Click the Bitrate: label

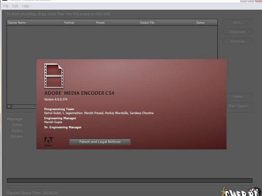[x=17, y=137]
